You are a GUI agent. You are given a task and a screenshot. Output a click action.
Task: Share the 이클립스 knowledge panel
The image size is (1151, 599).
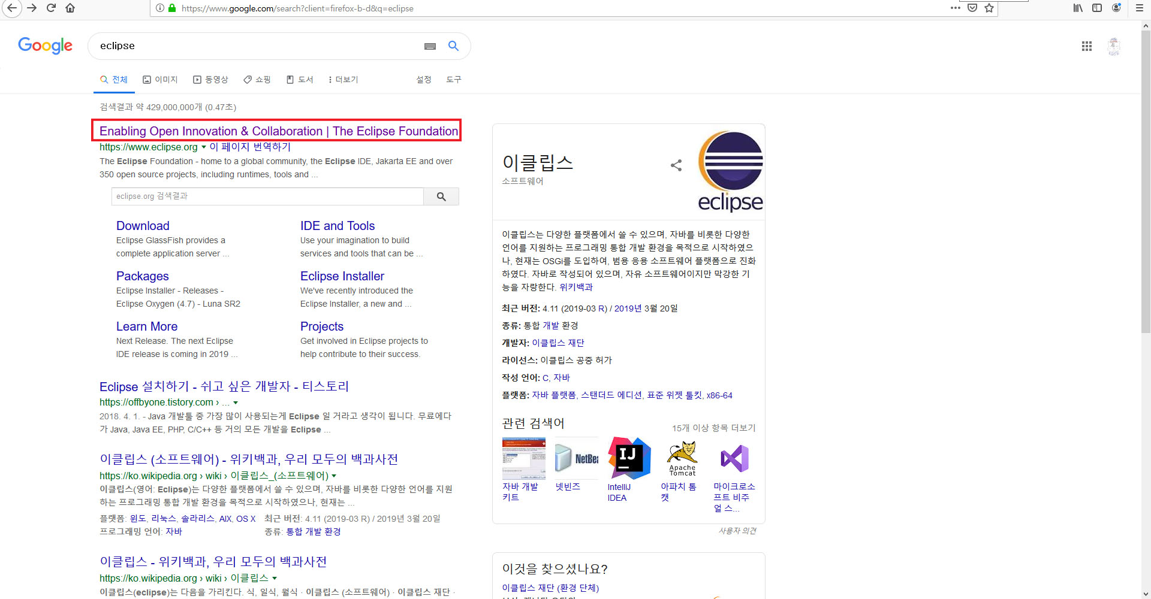(676, 165)
